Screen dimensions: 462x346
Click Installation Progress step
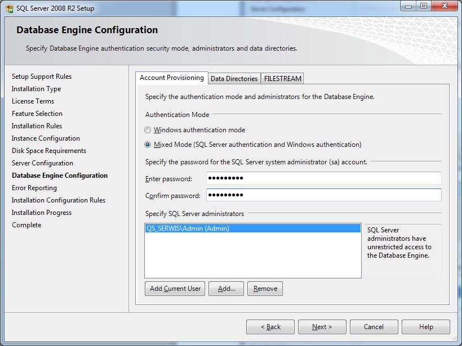(42, 213)
